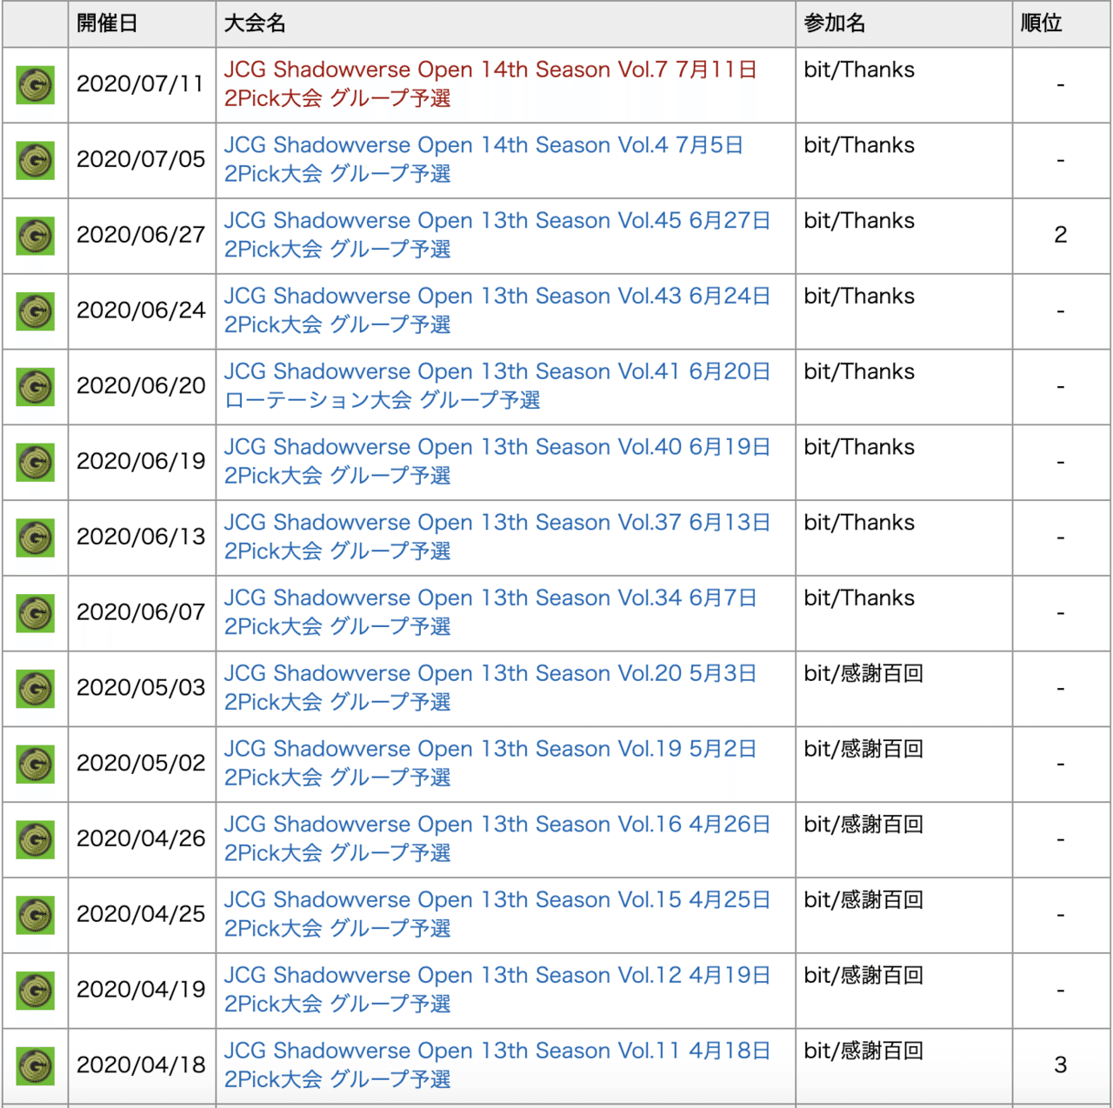Select the date cell 2020/05/02
Screen dimensions: 1113x1108
pyautogui.click(x=141, y=764)
